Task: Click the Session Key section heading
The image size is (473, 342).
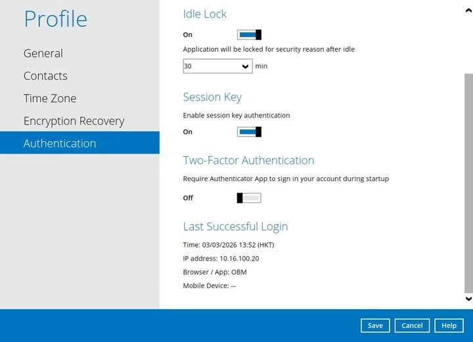Action: pos(212,97)
